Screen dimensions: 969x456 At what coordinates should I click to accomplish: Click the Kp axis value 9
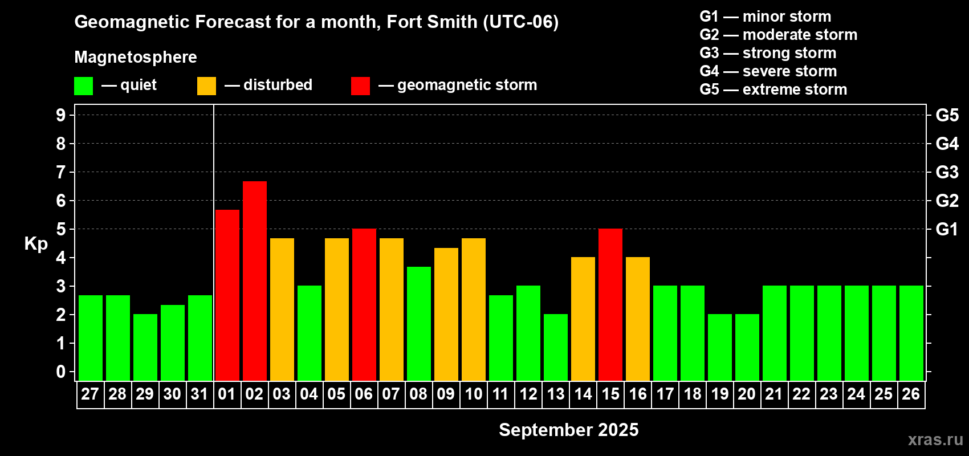(61, 115)
